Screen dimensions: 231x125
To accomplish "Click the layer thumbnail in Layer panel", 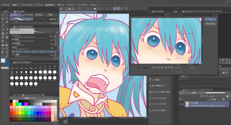I will (x=187, y=104).
